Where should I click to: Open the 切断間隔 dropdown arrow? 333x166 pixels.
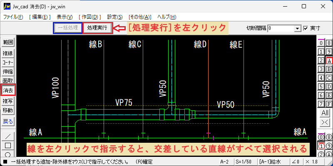coord(298,28)
